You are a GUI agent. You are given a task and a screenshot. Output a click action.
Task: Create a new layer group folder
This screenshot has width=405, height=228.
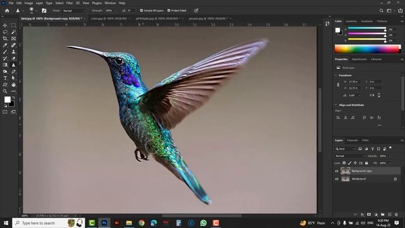coord(382,215)
